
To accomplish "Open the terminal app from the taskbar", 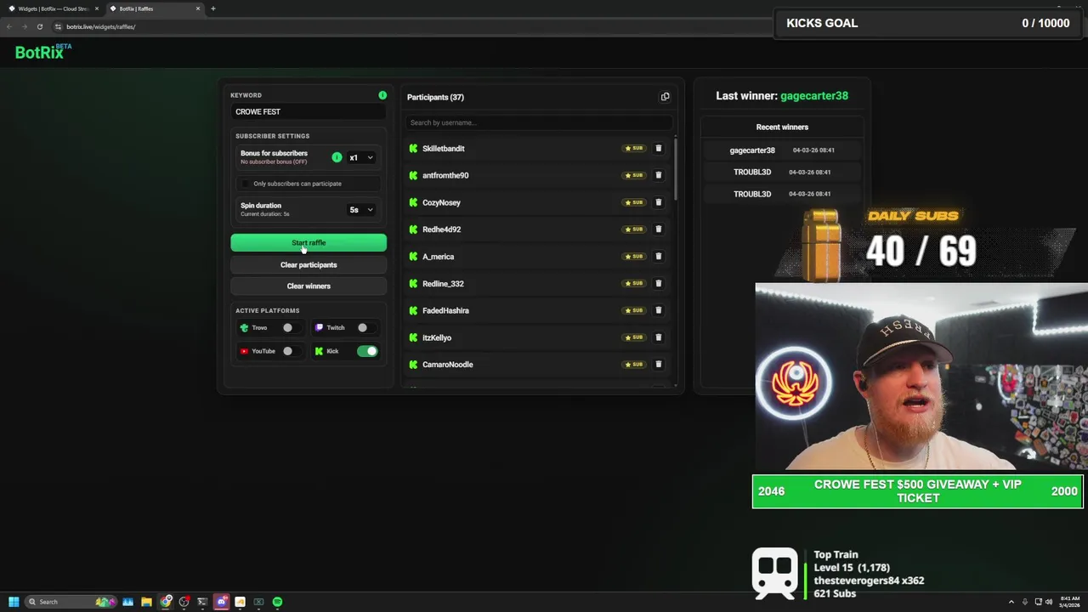I will 202,602.
